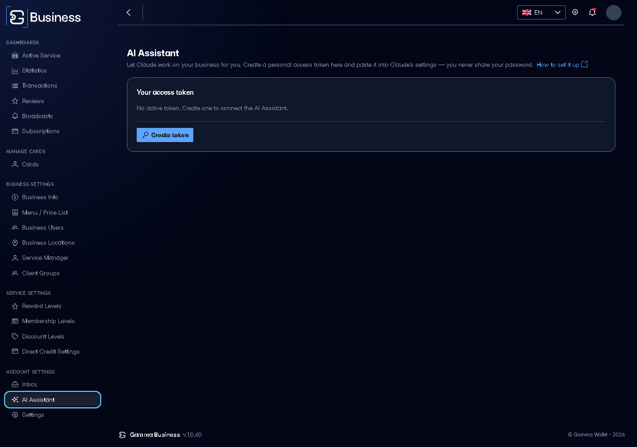Open notifications bell
637x447 pixels.
click(592, 12)
